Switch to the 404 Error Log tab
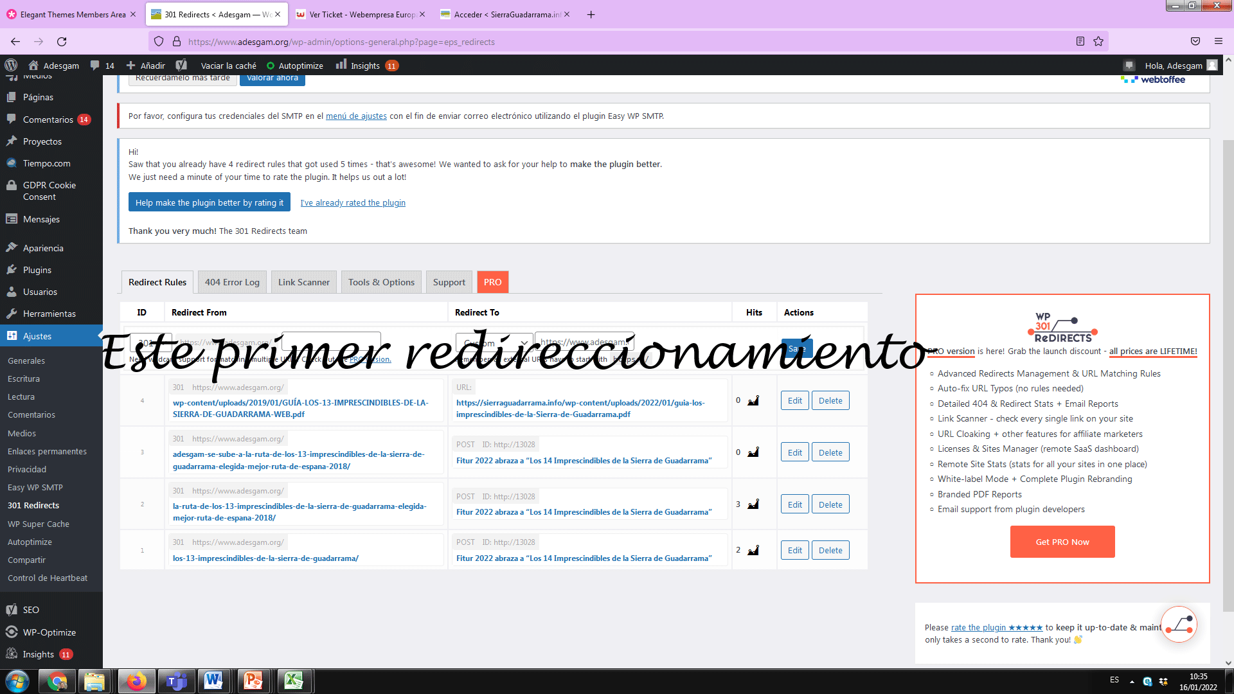This screenshot has height=694, width=1234. click(x=232, y=282)
